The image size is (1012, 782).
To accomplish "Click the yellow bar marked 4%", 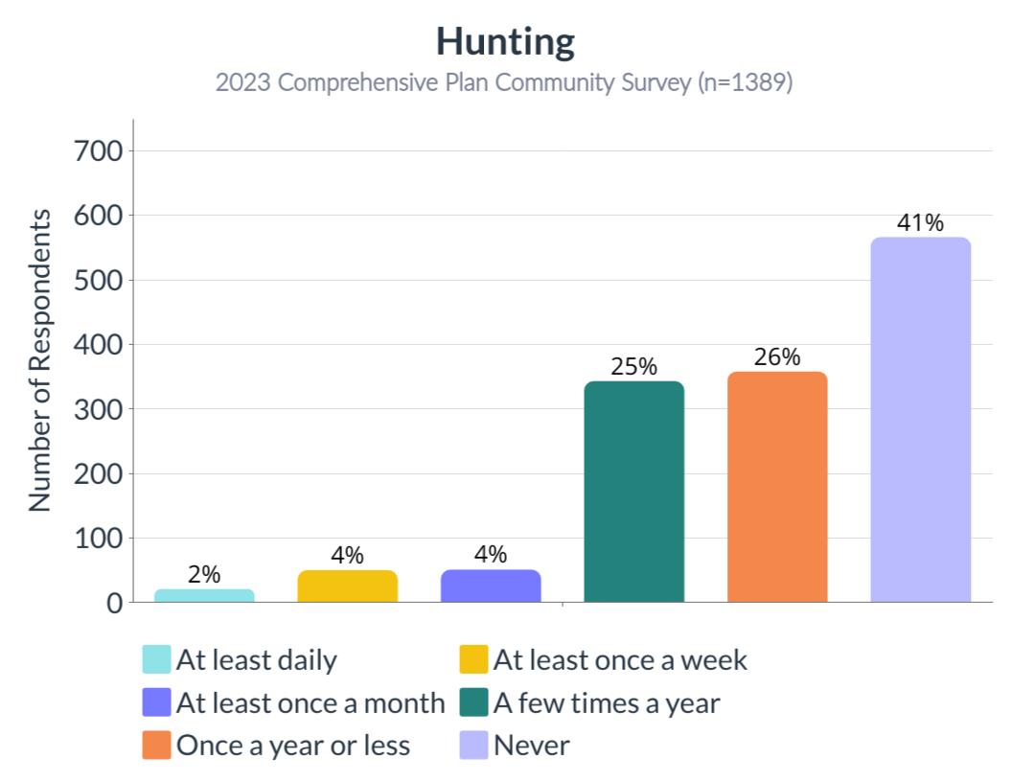I will [347, 586].
